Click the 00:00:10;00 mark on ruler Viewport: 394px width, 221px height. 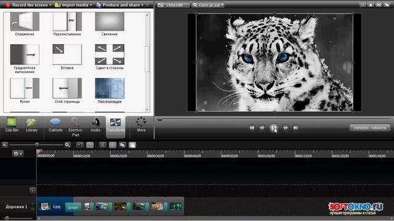(81, 156)
